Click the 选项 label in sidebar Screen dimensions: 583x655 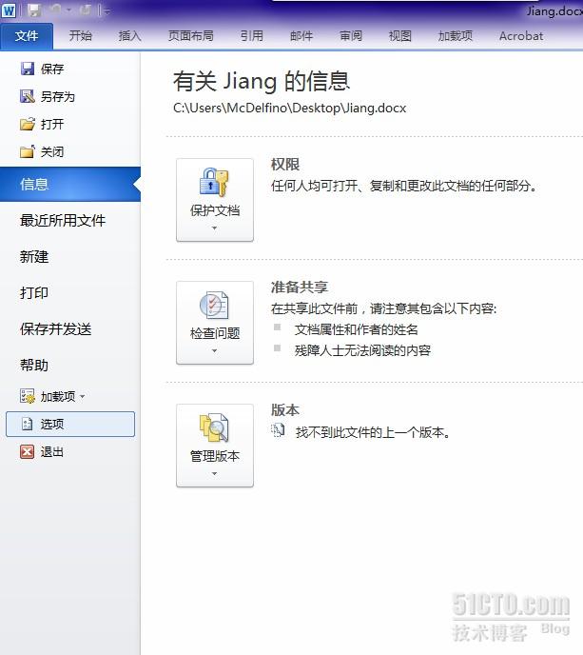click(52, 425)
